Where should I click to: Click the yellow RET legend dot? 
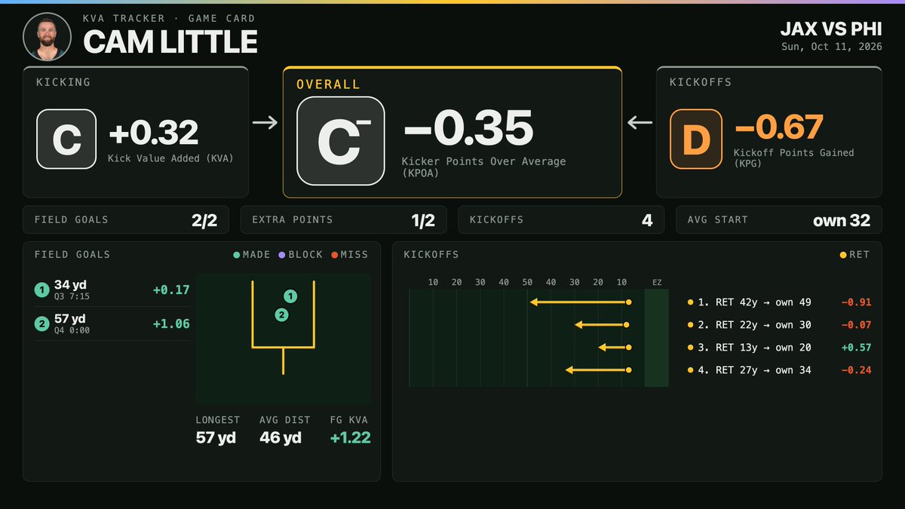(x=843, y=255)
